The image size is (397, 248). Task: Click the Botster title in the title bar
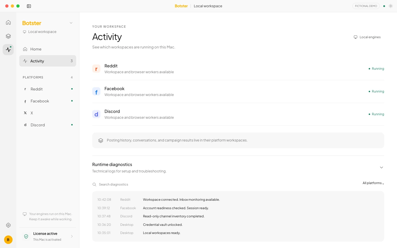(x=181, y=6)
